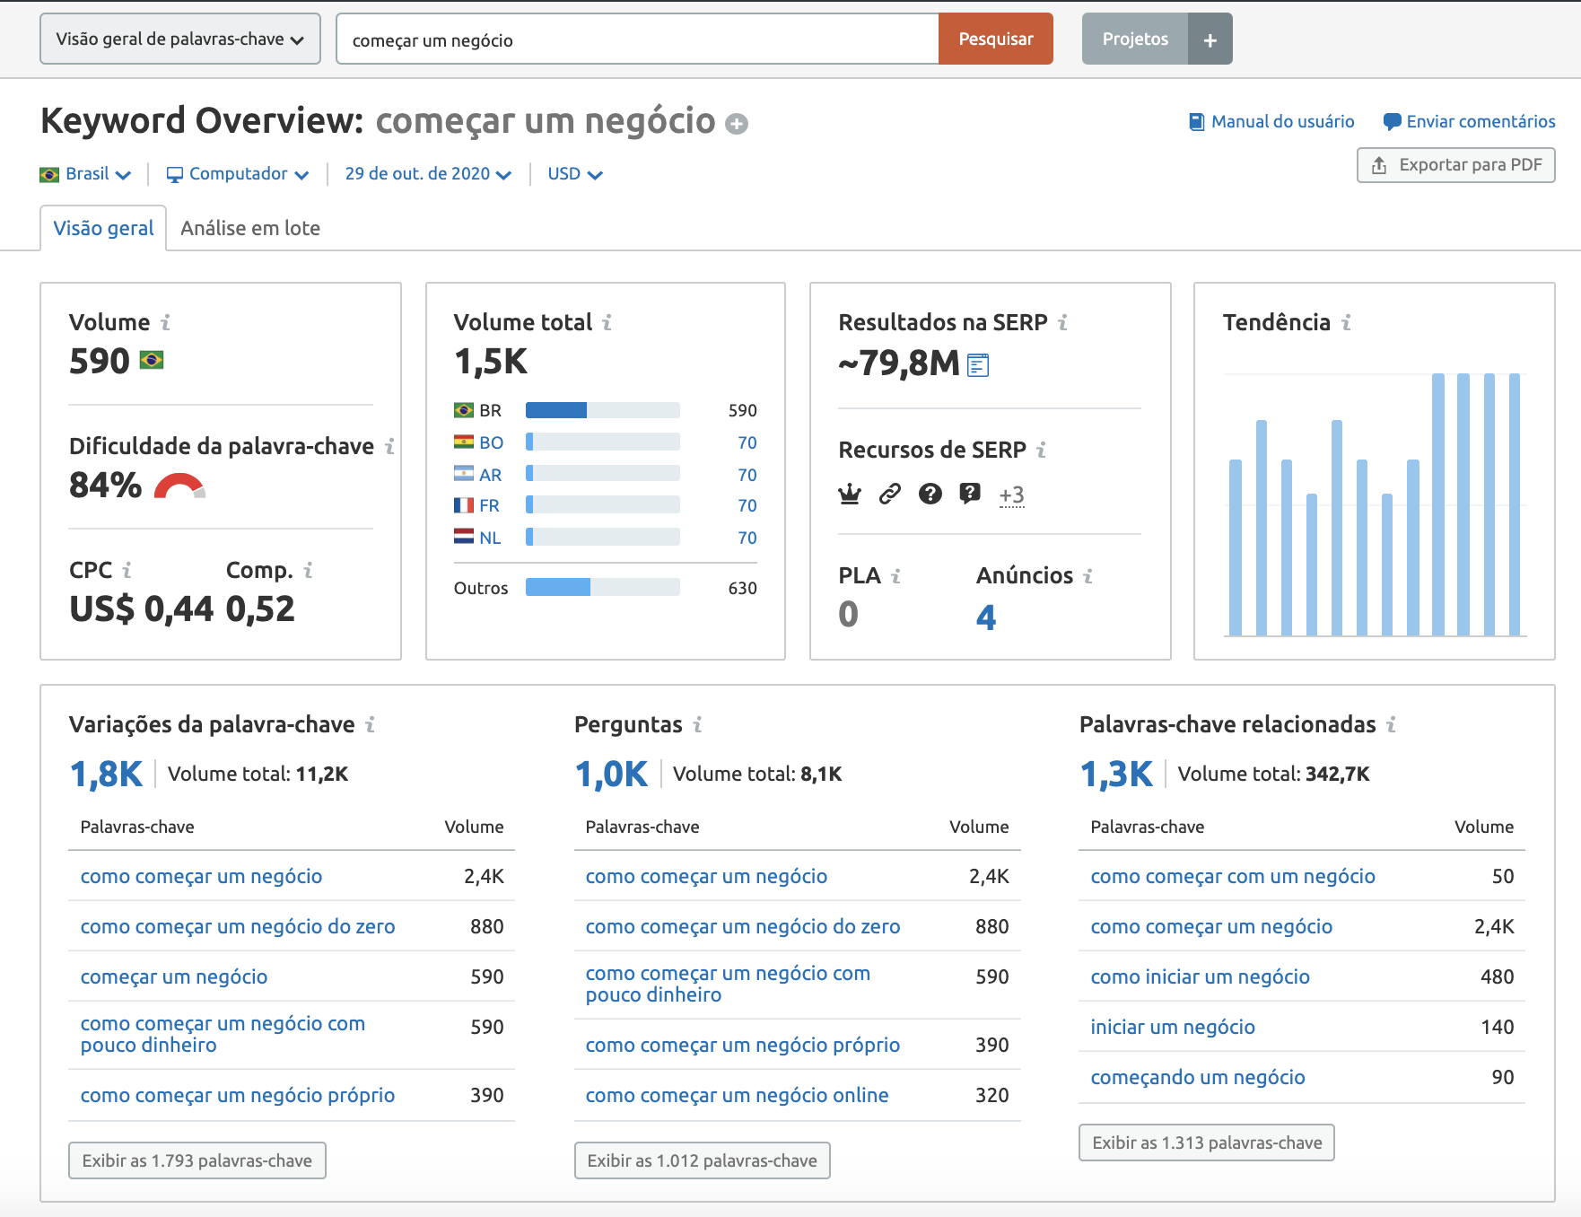Expand the Visão geral de palavras-chave selector
This screenshot has height=1217, width=1581.
click(180, 39)
